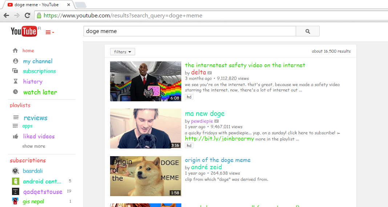Click the 264,638 views text
Viewport: 388px width, 207px height.
[x=225, y=173]
